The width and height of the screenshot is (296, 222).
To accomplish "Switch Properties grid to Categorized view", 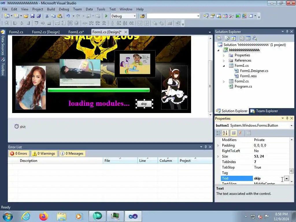I will point(218,133).
